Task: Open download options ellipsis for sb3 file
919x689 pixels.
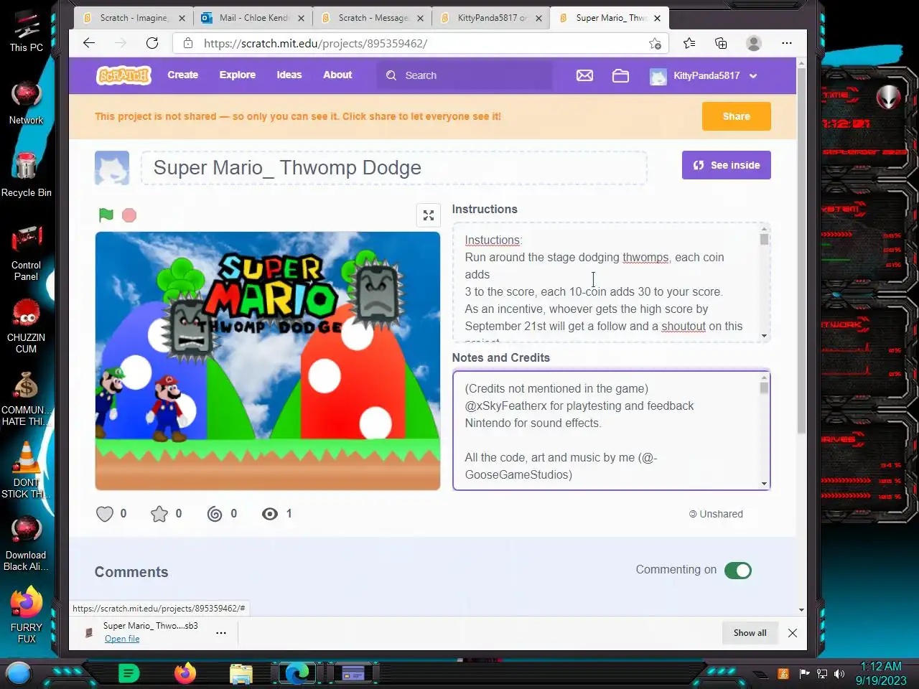Action: [221, 633]
